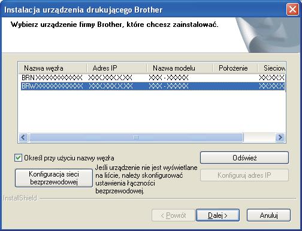The height and width of the screenshot is (231, 302).
Task: Toggle 'Określ przy użyciu nazwy węzła' checkbox
Action: click(18, 158)
